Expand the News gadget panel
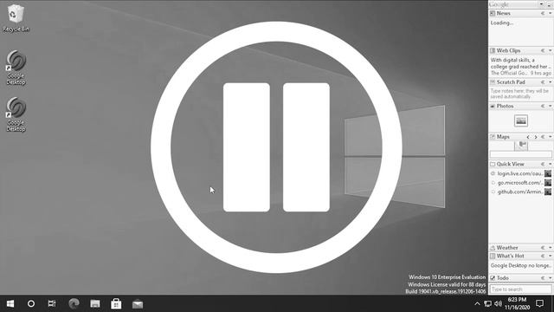Screen dimensions: 554x312 tap(543, 13)
